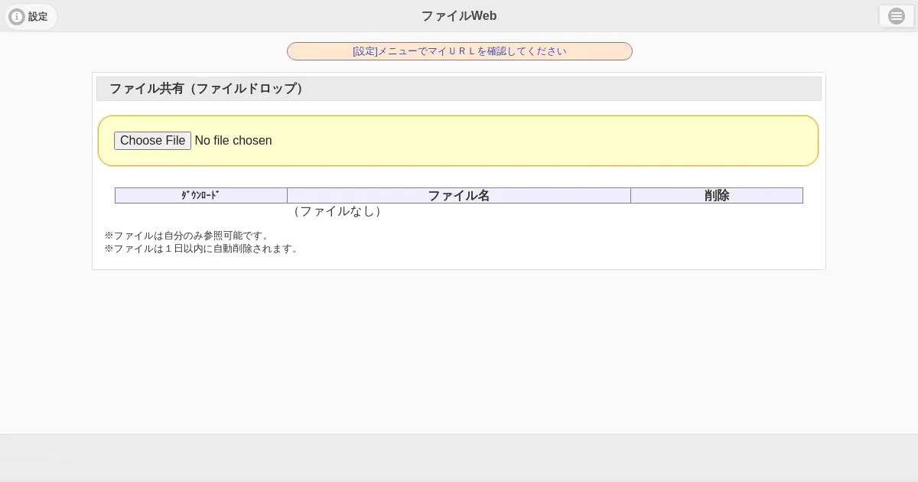Screen dimensions: 918x482
Task: Open the 設定 settings menu label
Action: [37, 17]
